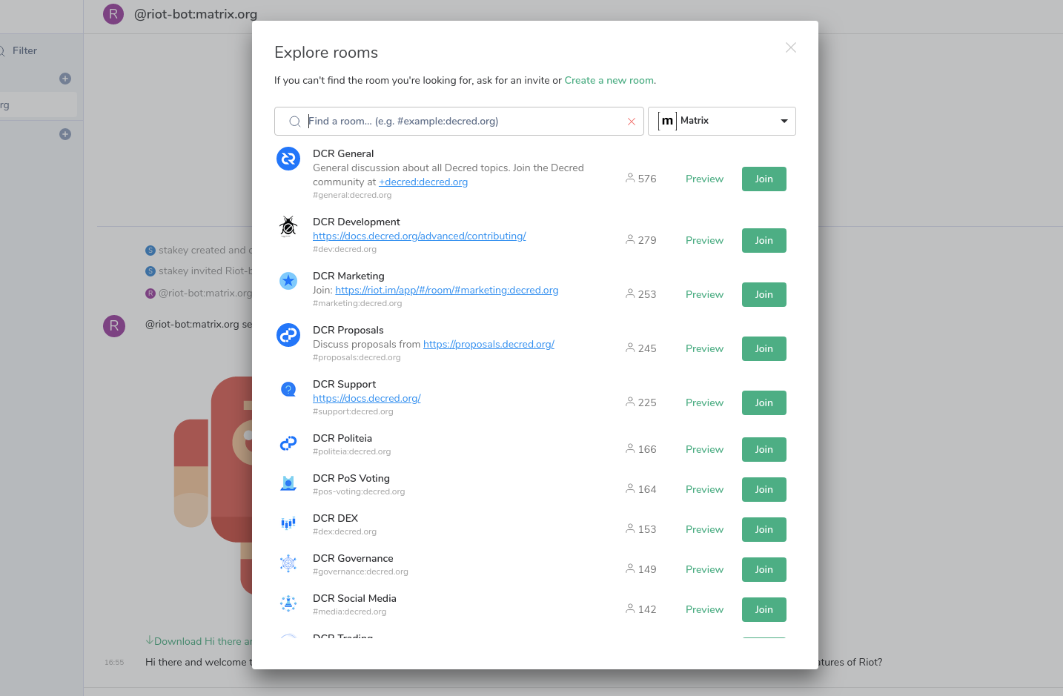Click the DCR PoS Voting avatar icon
Viewport: 1063px width, 696px height.
[288, 483]
